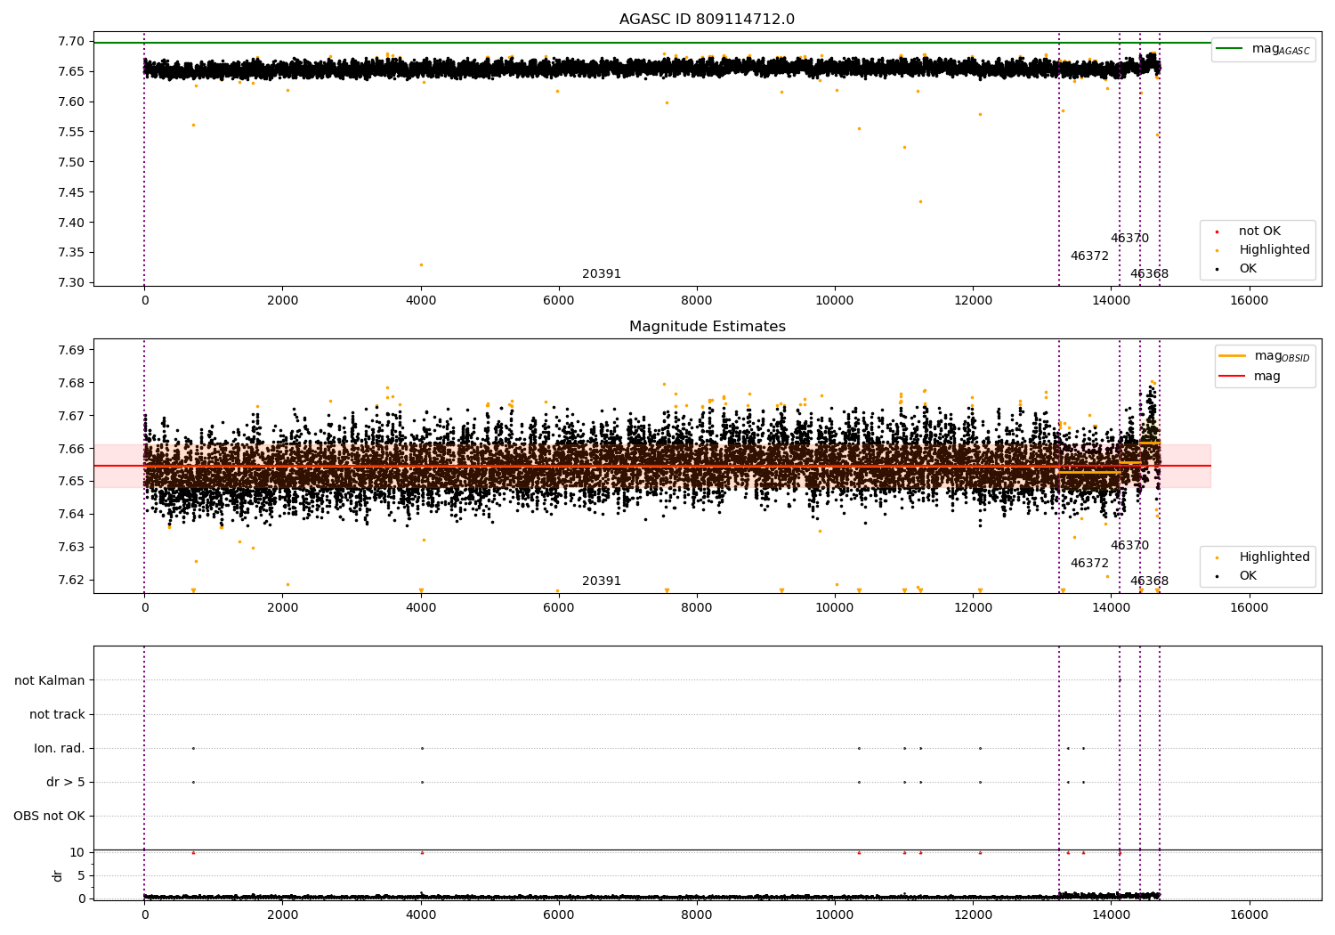The width and height of the screenshot is (1335, 935).
Task: Select the 'OBS not OK' row label
Action: [x=49, y=817]
